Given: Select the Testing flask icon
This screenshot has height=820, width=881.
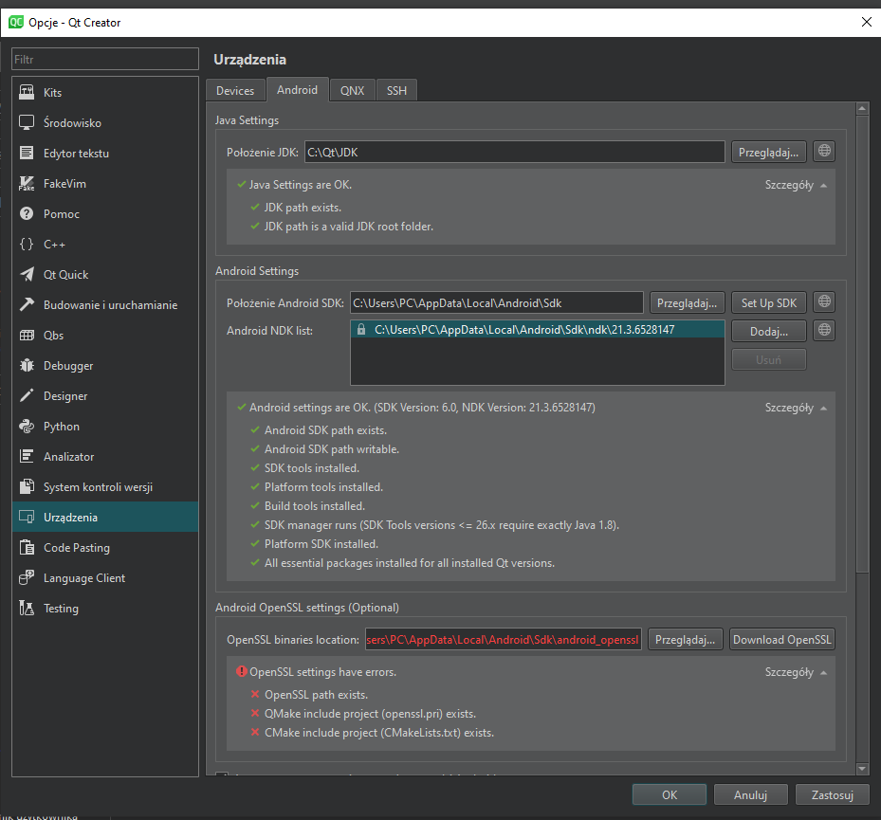Looking at the screenshot, I should [27, 608].
